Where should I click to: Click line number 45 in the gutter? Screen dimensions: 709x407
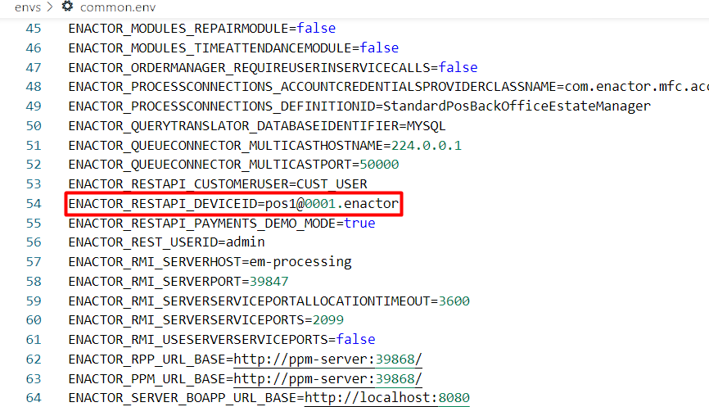pos(33,28)
